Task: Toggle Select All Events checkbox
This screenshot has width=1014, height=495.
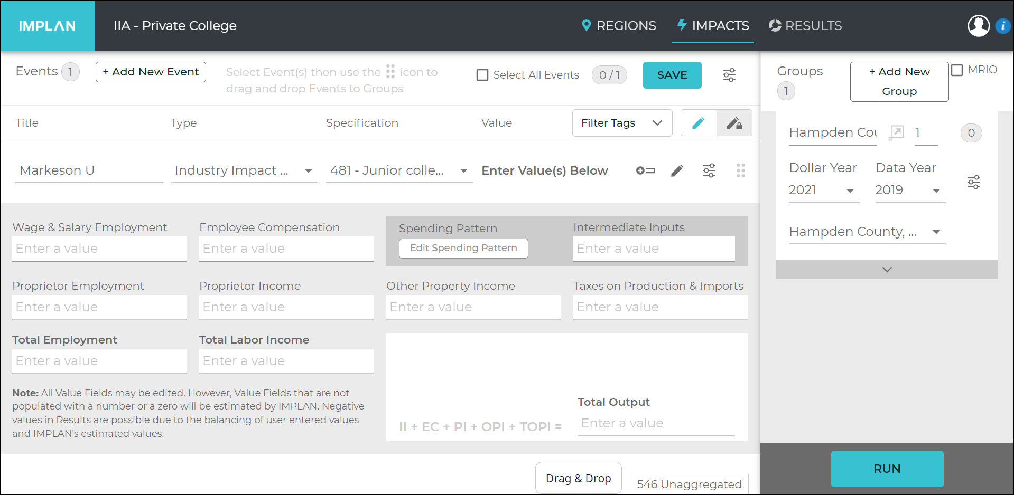Action: point(482,75)
